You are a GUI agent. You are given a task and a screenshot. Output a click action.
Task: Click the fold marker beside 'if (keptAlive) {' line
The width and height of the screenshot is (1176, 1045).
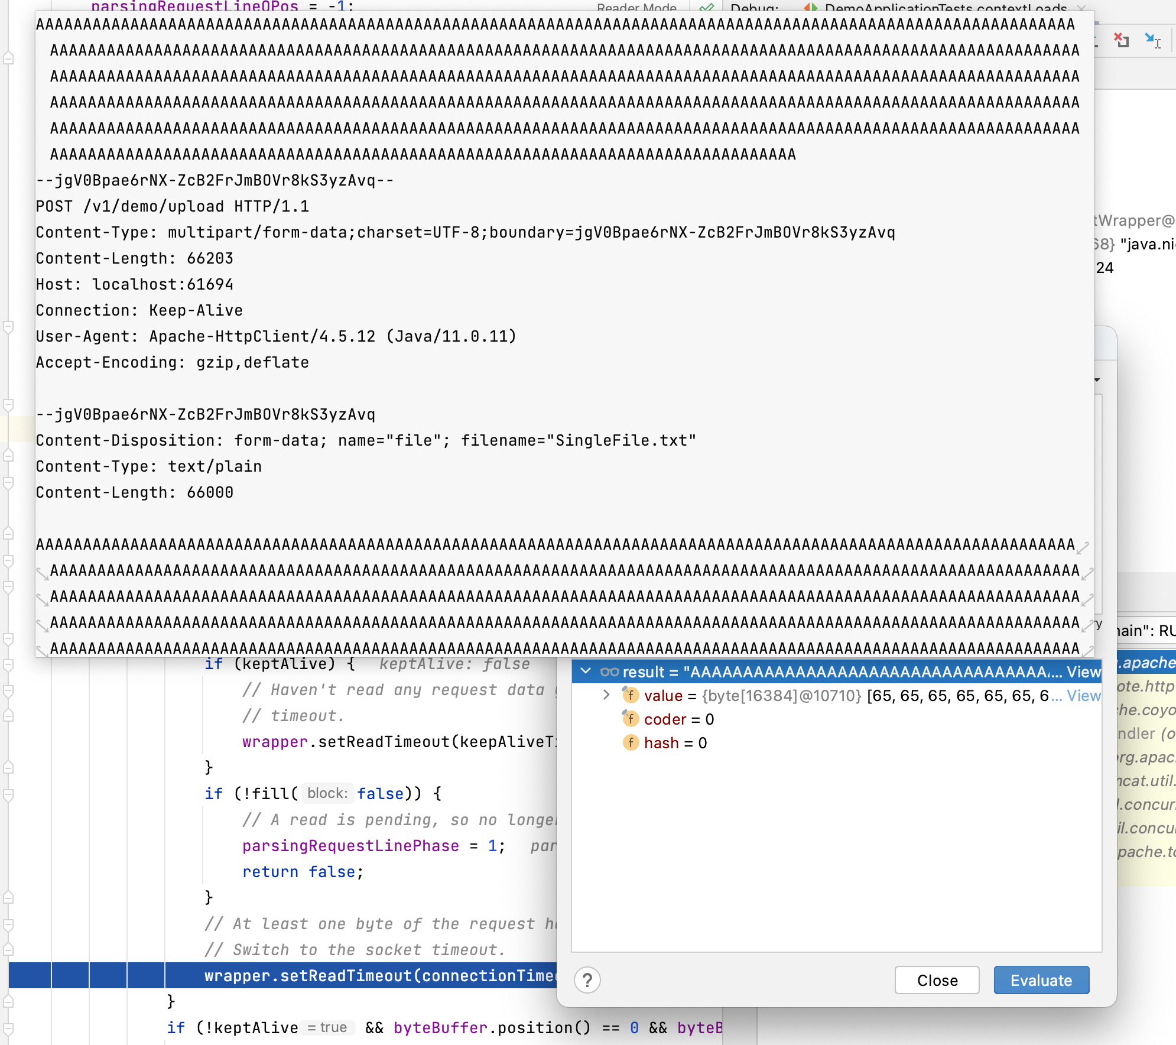tap(8, 664)
